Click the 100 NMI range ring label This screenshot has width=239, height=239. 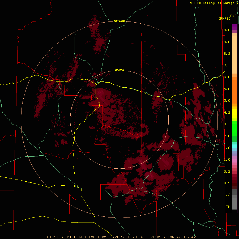coord(119,21)
